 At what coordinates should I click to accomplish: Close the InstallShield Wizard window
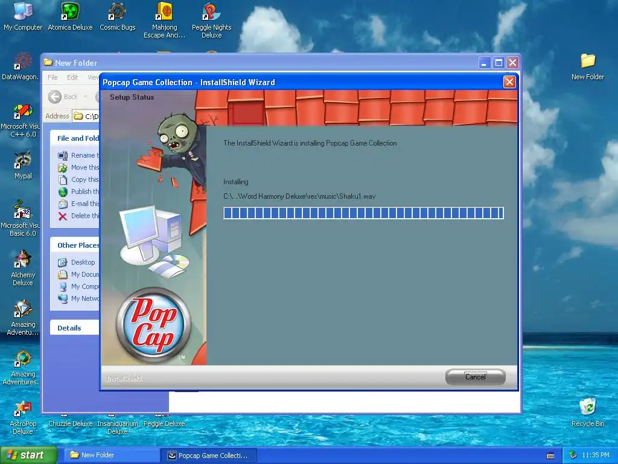(509, 82)
